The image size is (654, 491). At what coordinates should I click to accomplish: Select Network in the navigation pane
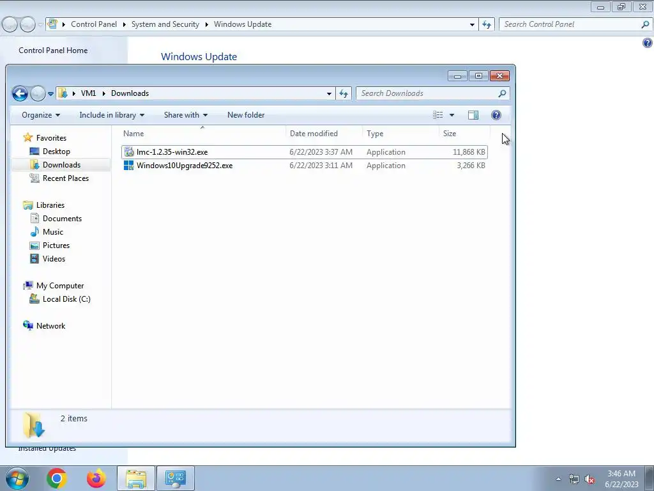[x=50, y=325]
